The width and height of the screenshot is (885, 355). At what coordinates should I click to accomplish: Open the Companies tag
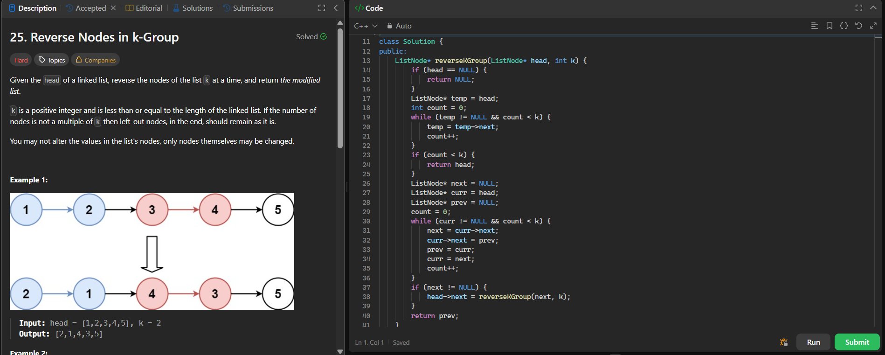(95, 60)
